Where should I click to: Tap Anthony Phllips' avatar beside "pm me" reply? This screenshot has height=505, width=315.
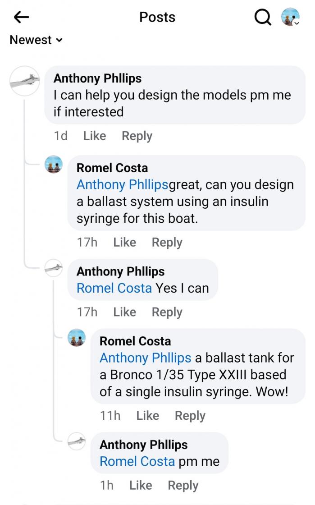77,441
